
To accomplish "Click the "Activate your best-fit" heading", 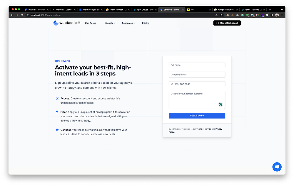I will pyautogui.click(x=93, y=70).
